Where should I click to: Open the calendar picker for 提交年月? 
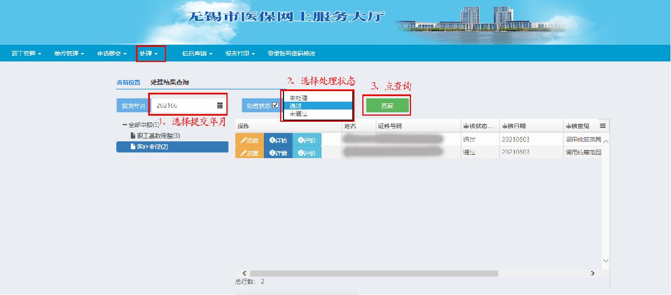click(220, 105)
